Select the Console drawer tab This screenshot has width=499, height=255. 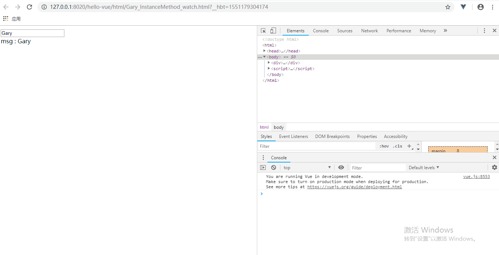(x=279, y=158)
